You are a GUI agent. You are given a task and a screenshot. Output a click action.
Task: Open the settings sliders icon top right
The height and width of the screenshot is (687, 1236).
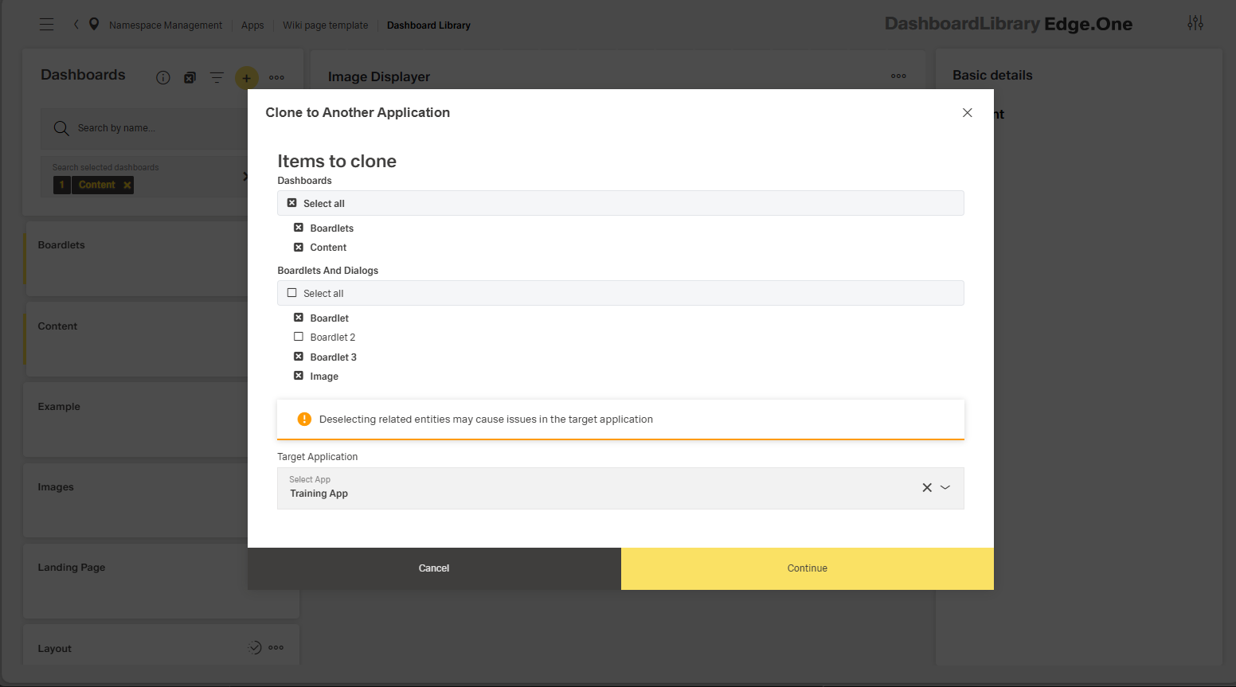(1195, 23)
